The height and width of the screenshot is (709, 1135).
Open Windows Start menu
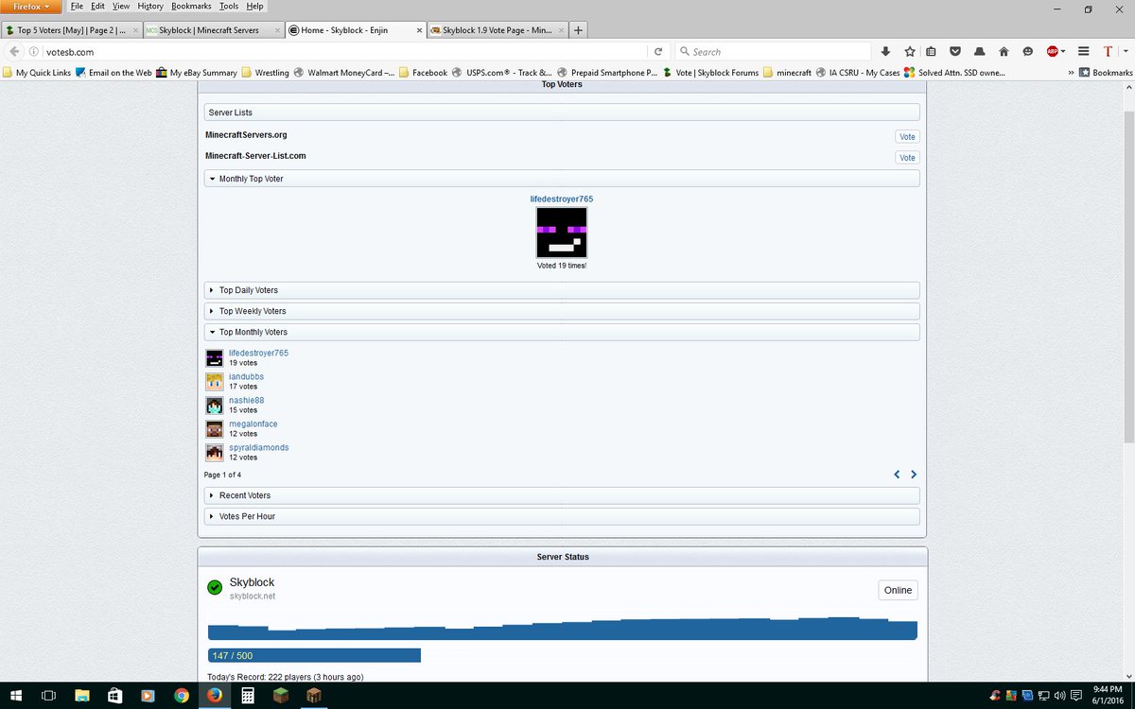16,696
